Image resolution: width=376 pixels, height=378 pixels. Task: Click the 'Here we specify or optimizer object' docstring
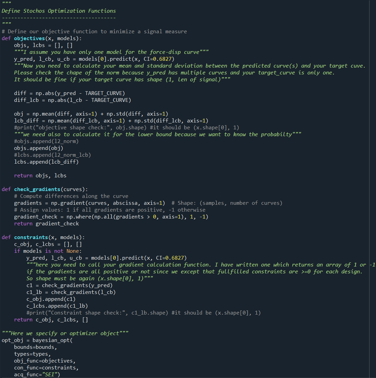click(x=65, y=333)
